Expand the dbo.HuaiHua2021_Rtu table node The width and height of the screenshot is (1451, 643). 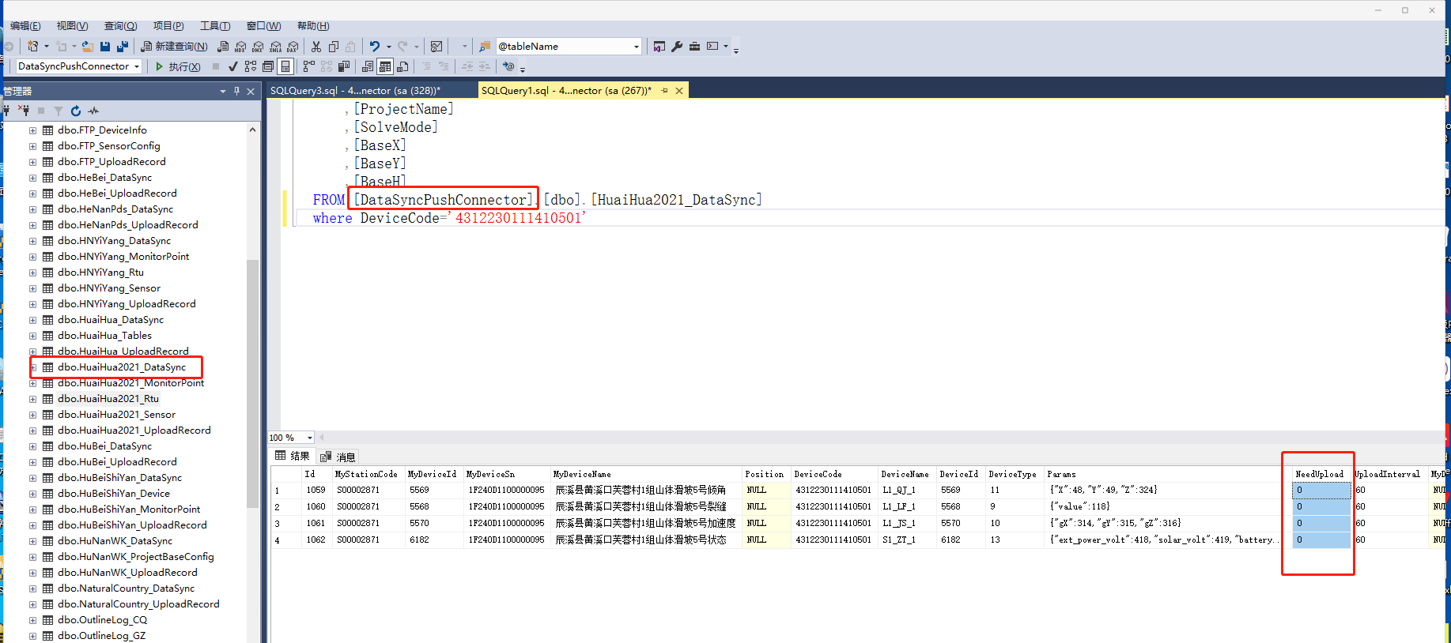pos(33,399)
